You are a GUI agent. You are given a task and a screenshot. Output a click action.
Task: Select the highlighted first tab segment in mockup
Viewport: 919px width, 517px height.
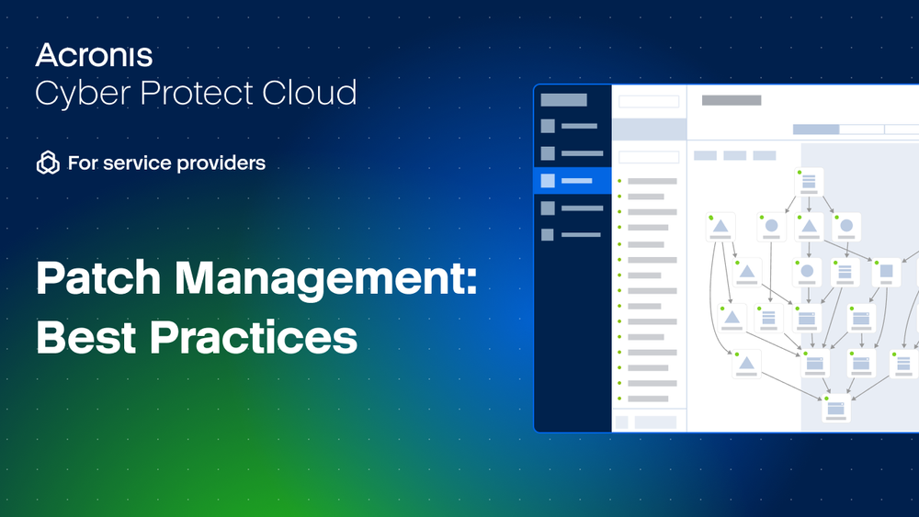tap(816, 129)
